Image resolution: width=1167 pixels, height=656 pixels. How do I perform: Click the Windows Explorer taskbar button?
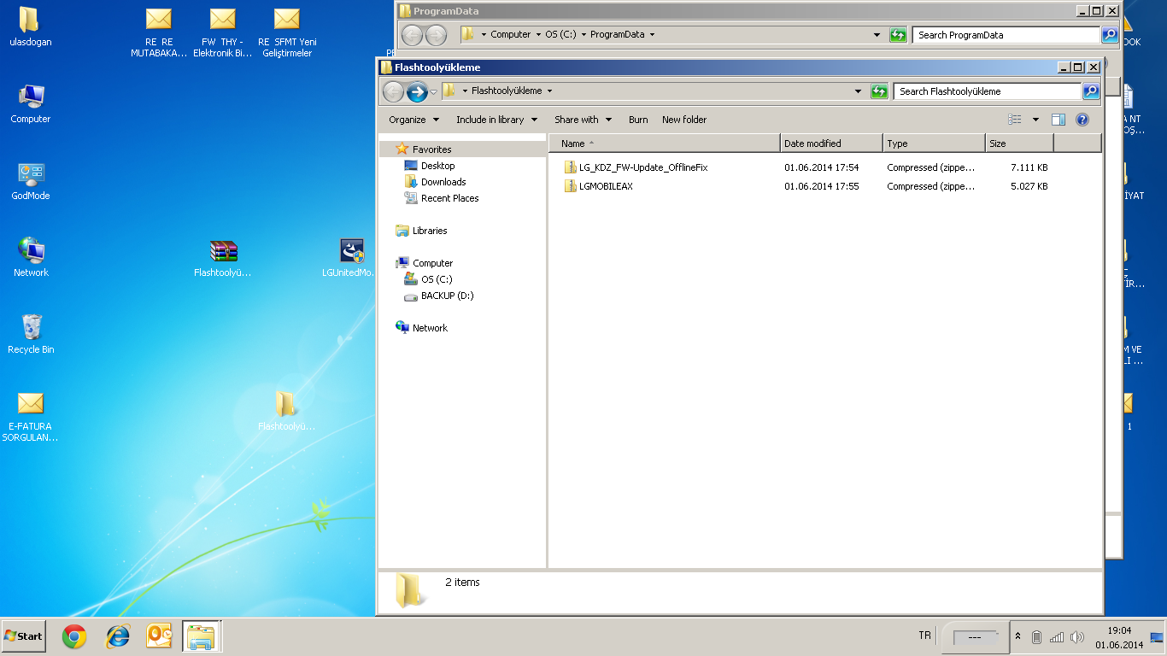202,636
